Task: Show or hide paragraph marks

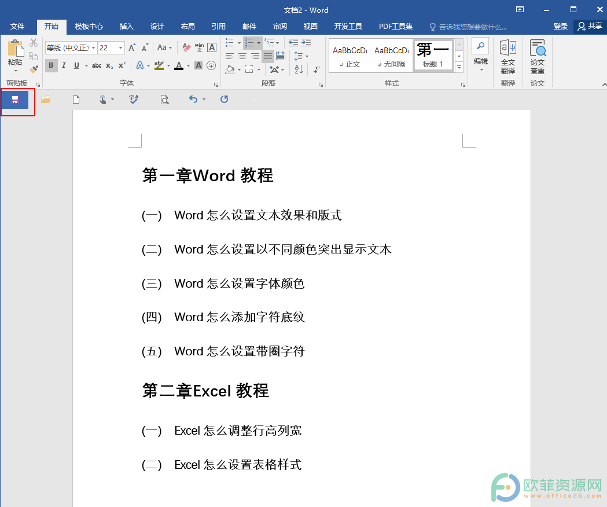Action: coord(317,69)
